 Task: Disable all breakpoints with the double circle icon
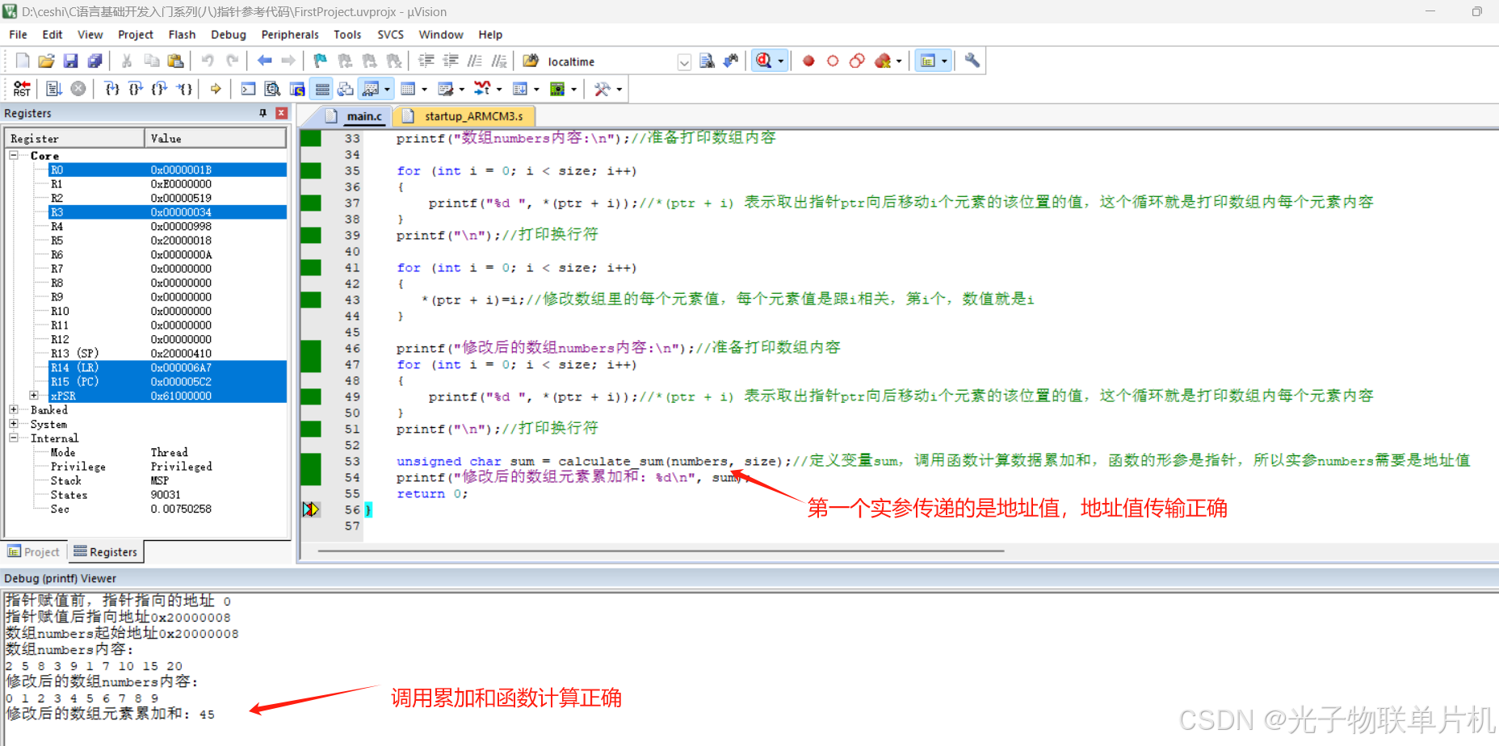857,61
